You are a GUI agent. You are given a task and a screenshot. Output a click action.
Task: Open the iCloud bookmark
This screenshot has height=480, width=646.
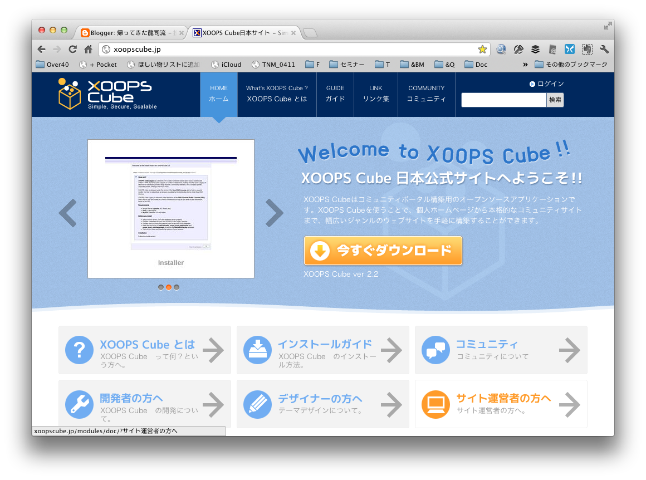226,65
